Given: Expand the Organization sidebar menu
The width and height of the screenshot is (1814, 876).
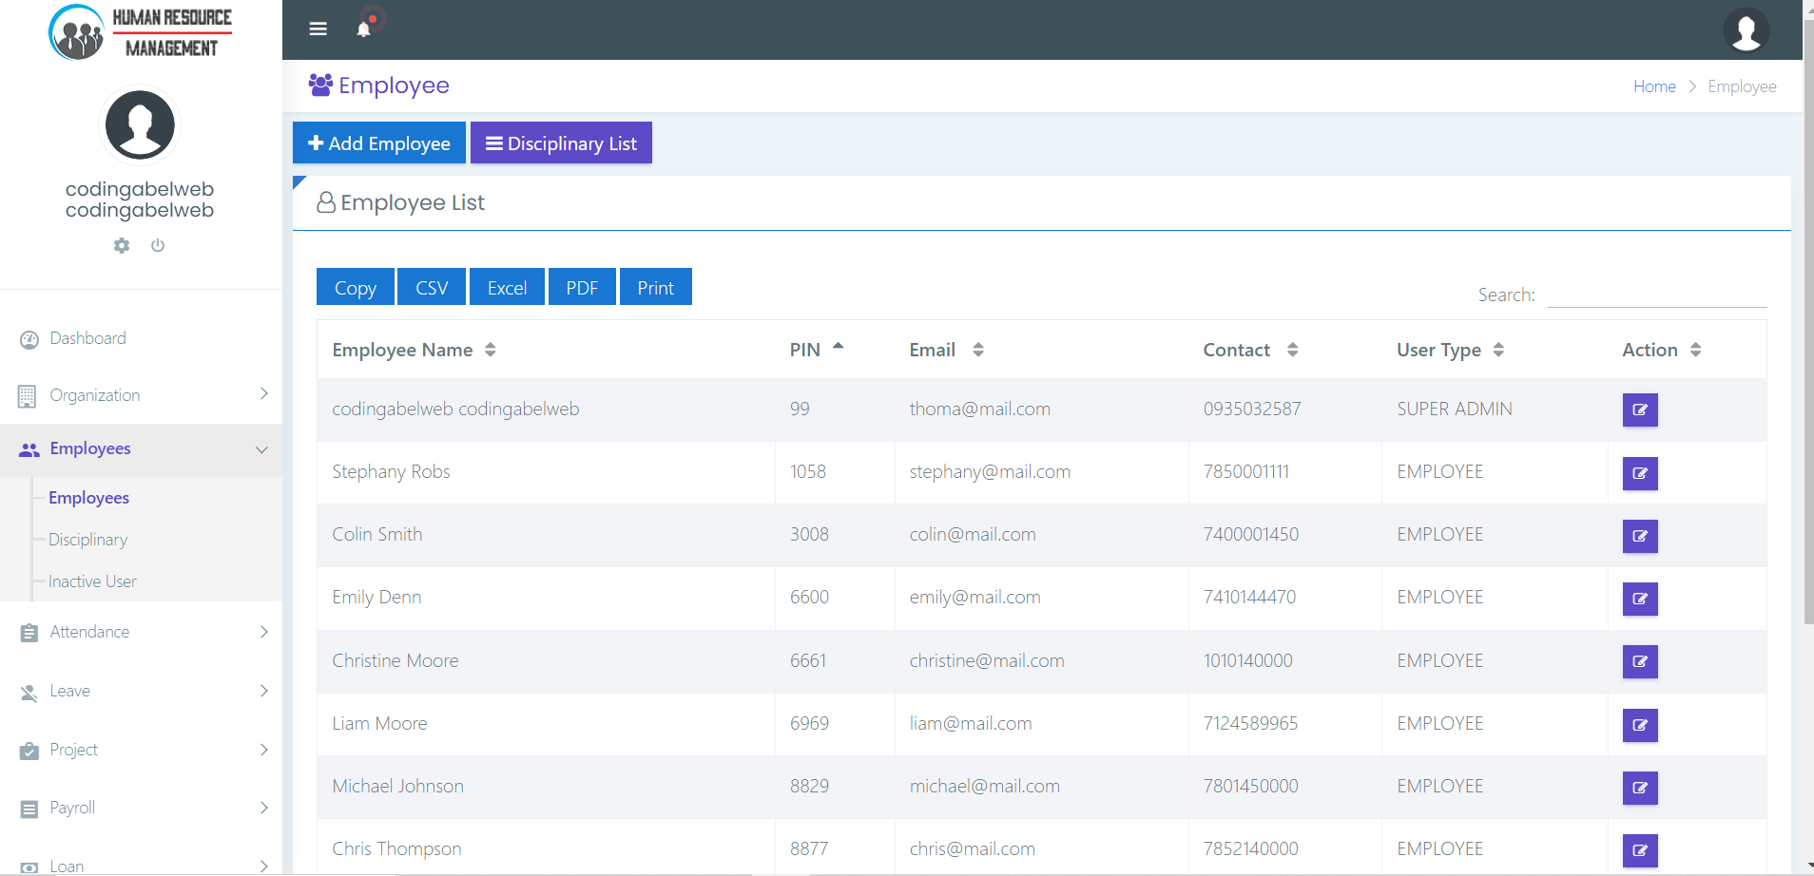Looking at the screenshot, I should (143, 395).
